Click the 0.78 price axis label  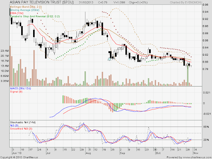[205, 69]
